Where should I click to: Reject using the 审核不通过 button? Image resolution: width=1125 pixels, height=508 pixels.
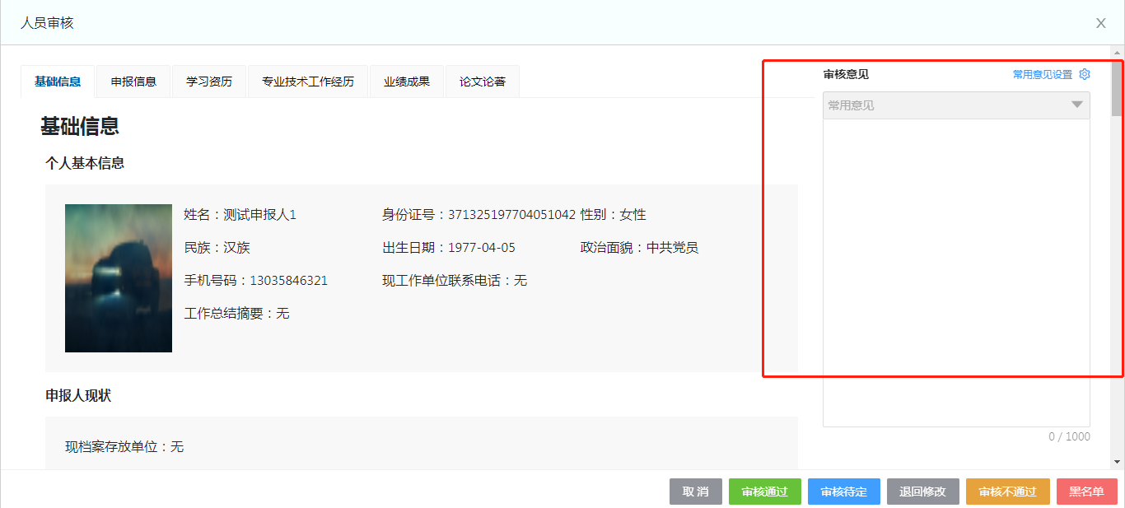tap(1007, 492)
